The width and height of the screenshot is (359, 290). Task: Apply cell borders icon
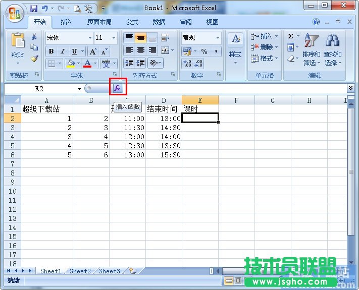coord(52,64)
